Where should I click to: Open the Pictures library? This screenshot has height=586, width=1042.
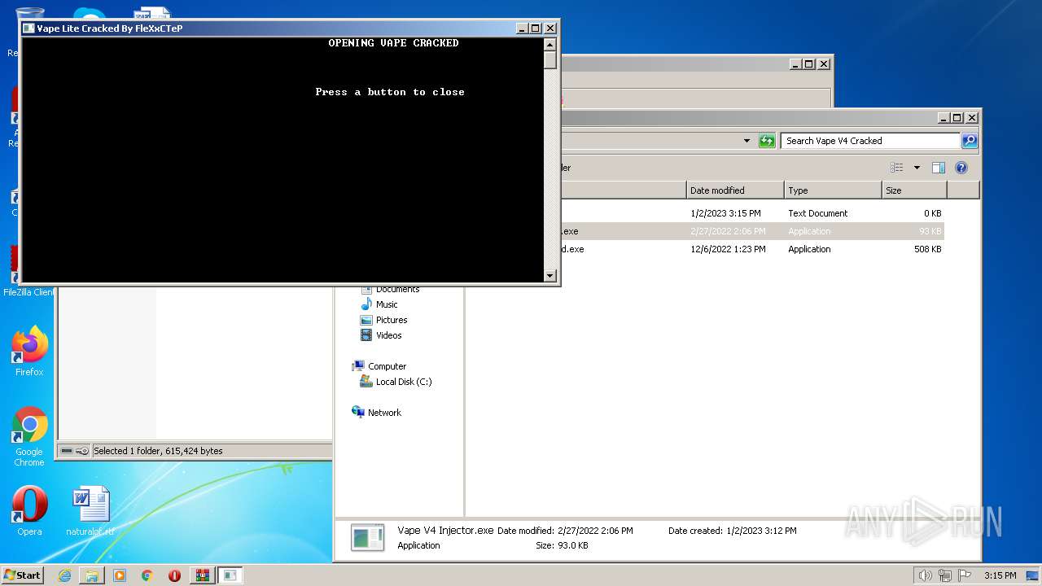click(392, 320)
